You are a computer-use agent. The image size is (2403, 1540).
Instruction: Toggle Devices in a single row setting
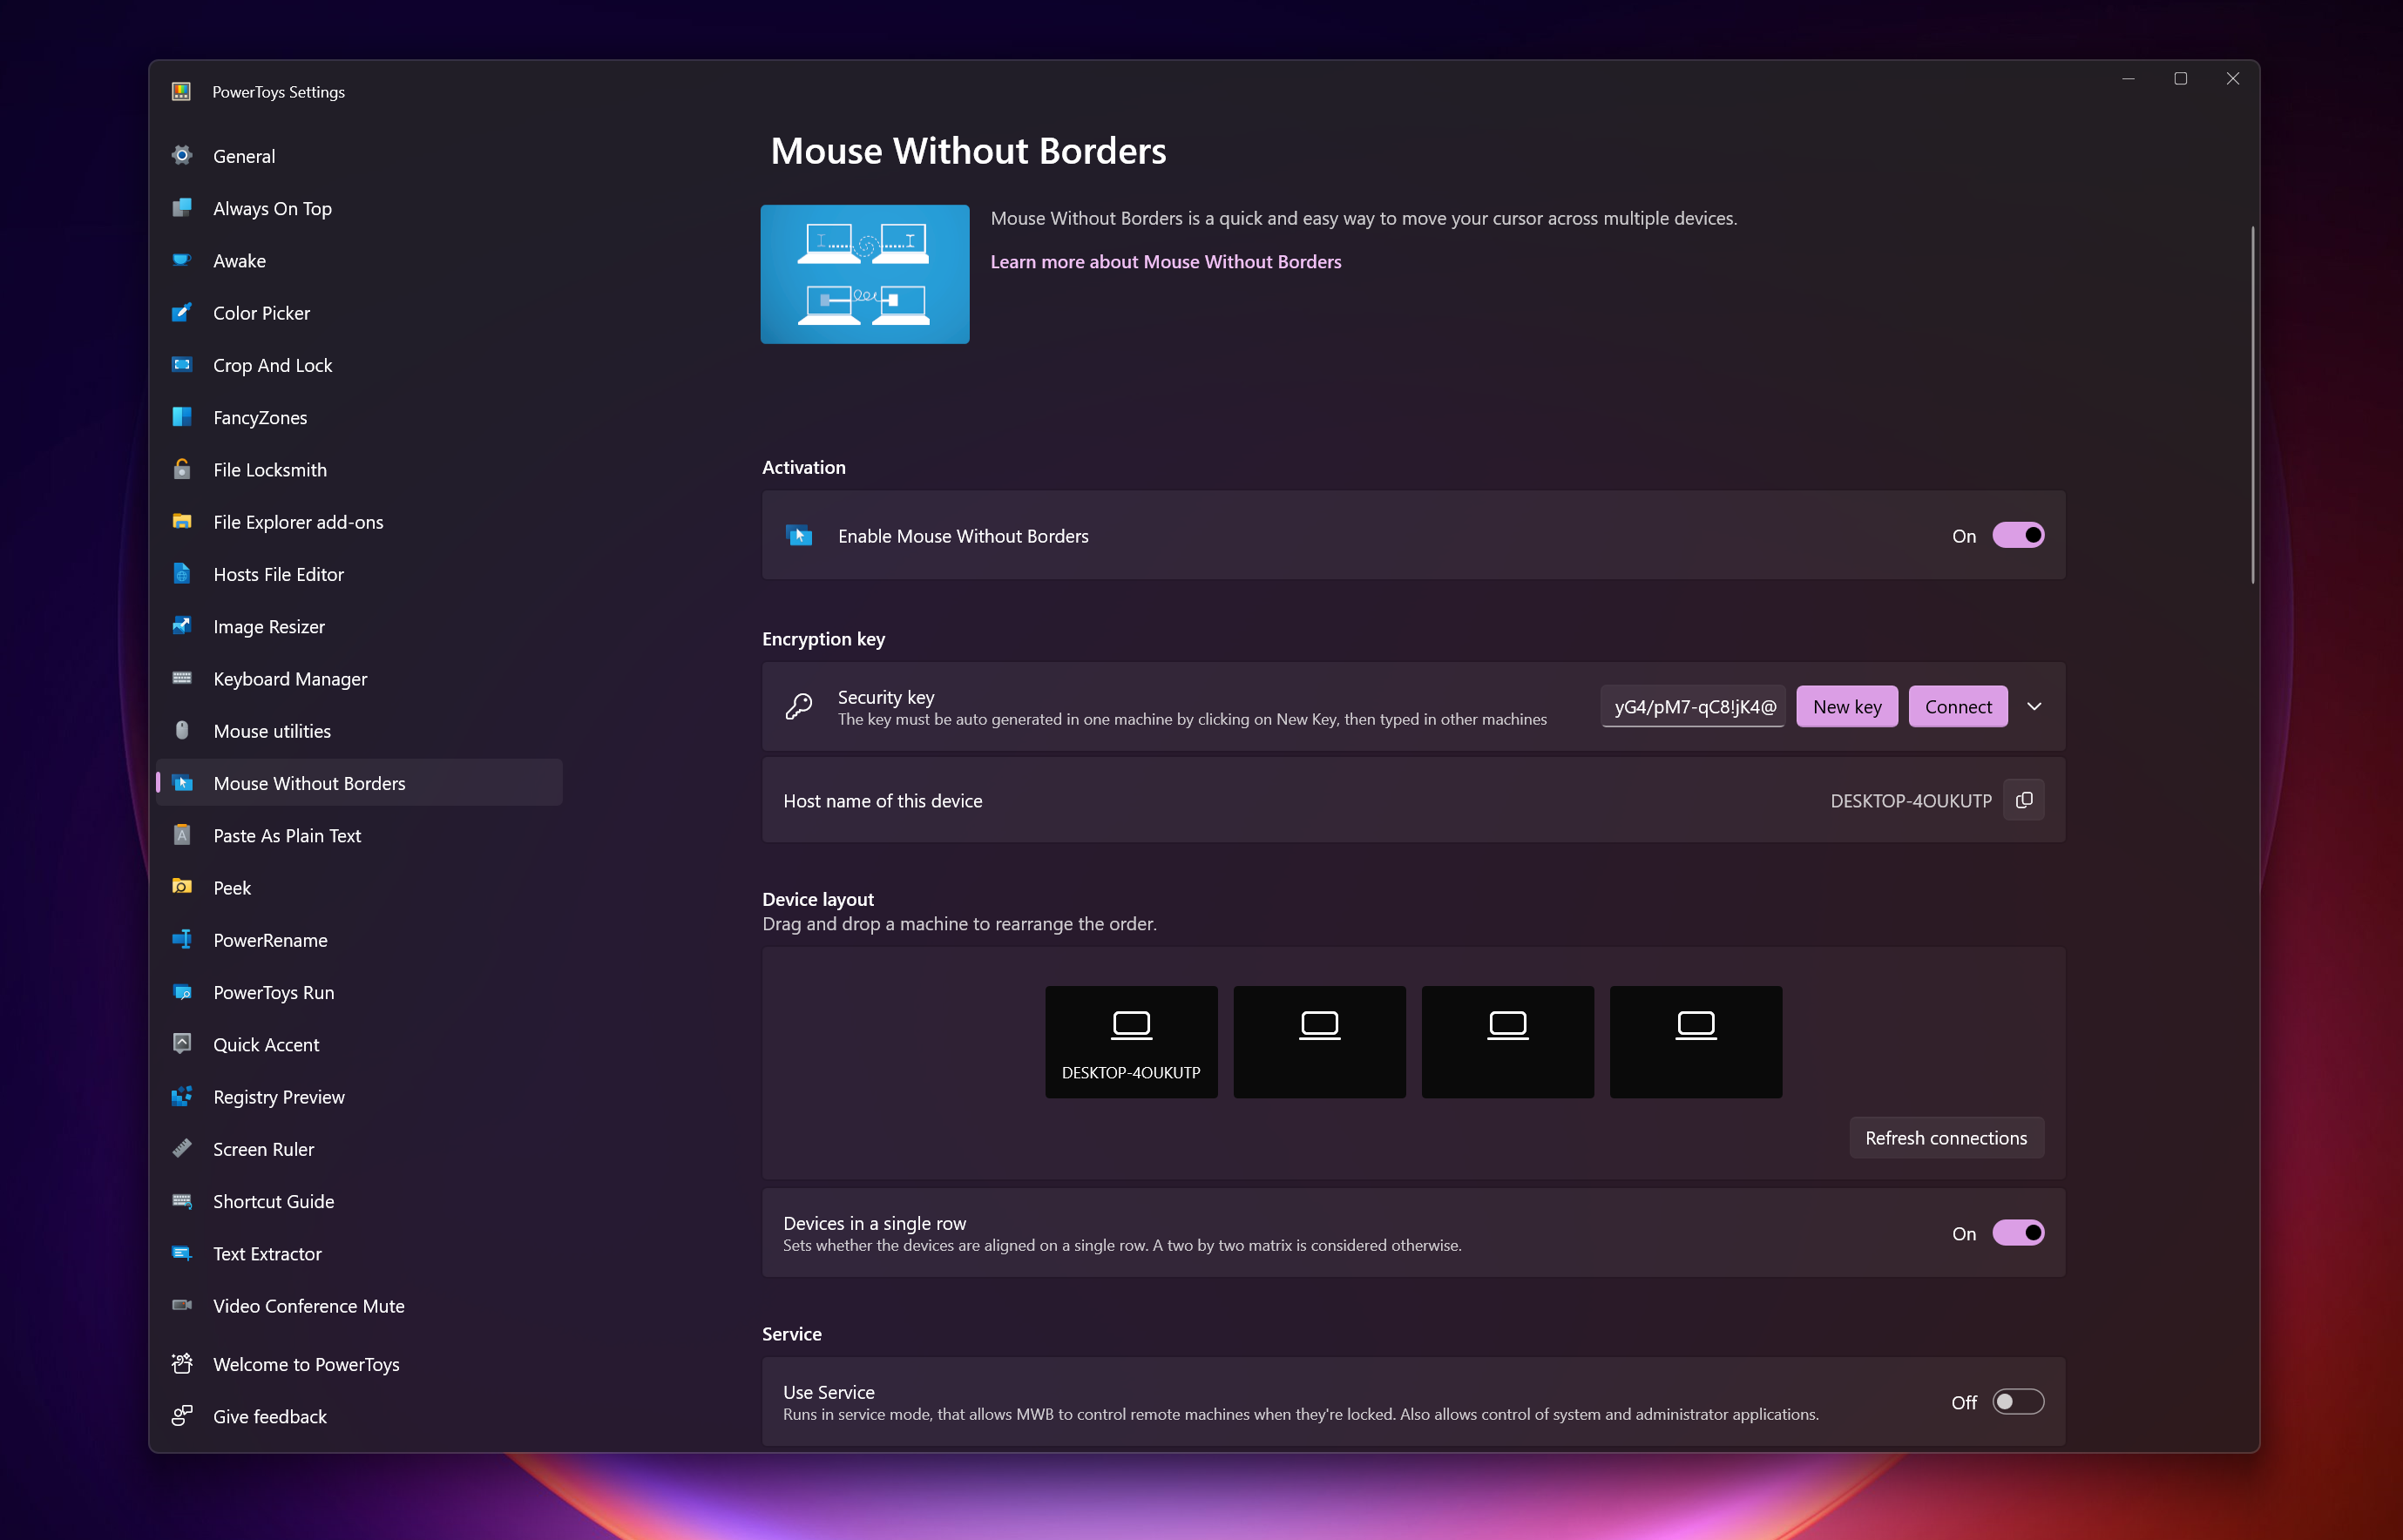2018,1233
